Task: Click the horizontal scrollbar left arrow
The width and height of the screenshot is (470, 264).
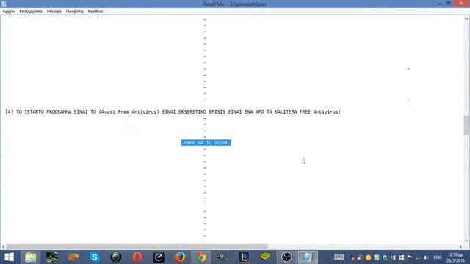Action: (x=3, y=246)
